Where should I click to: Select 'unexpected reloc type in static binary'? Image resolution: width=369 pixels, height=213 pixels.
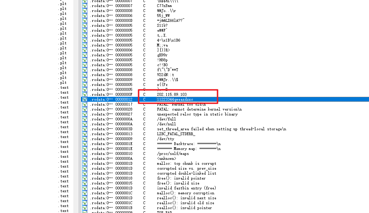click(197, 114)
